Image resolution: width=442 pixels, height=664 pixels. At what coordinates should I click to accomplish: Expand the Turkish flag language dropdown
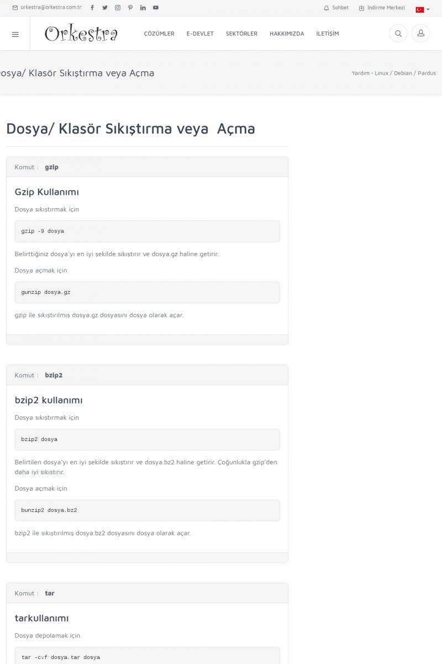[423, 9]
